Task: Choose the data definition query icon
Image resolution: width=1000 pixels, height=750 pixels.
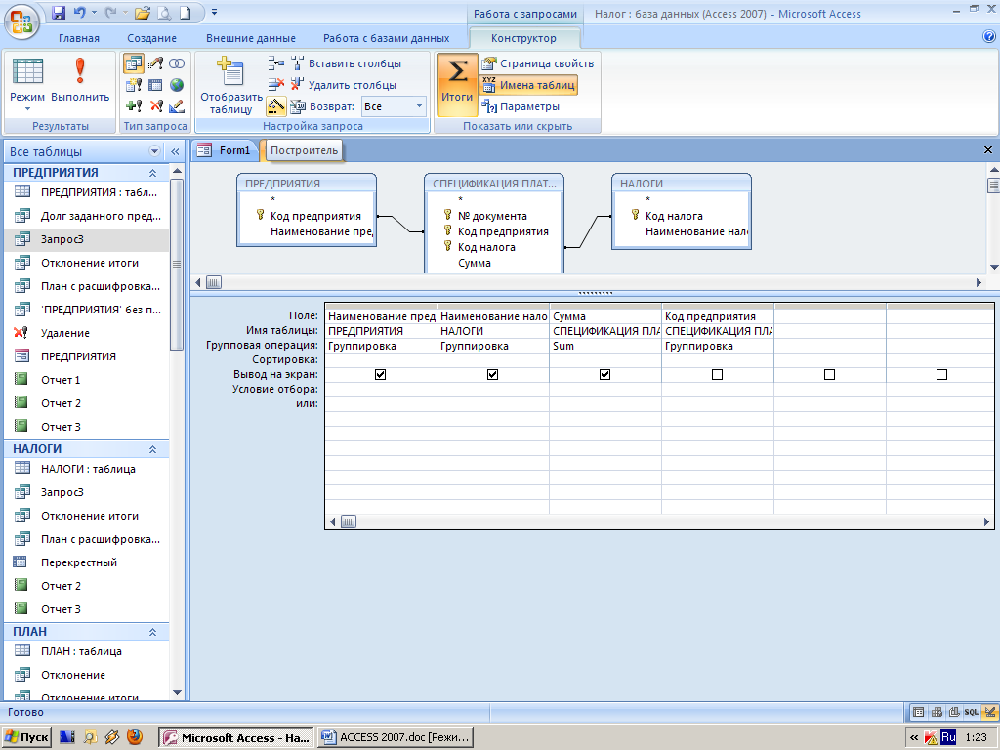Action: click(x=177, y=105)
